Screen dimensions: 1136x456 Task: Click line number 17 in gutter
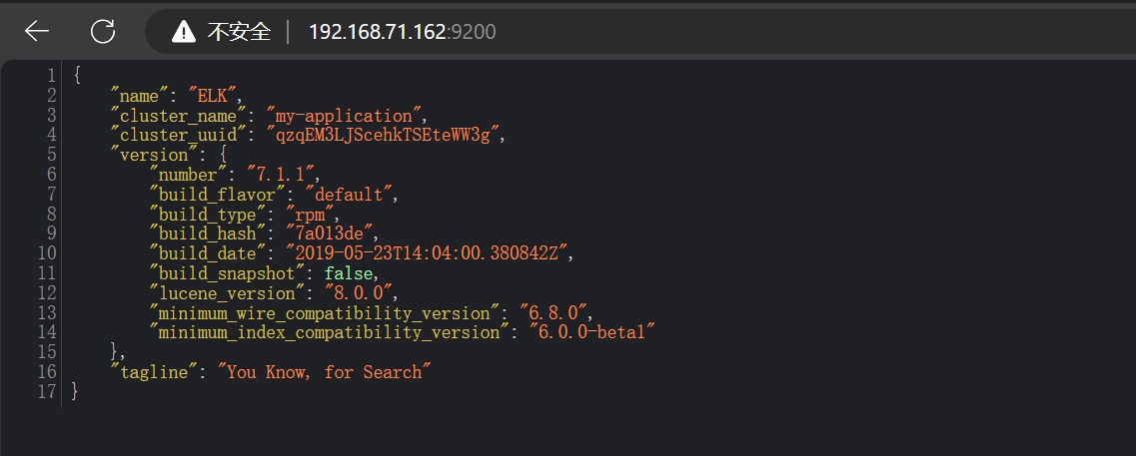[x=46, y=391]
